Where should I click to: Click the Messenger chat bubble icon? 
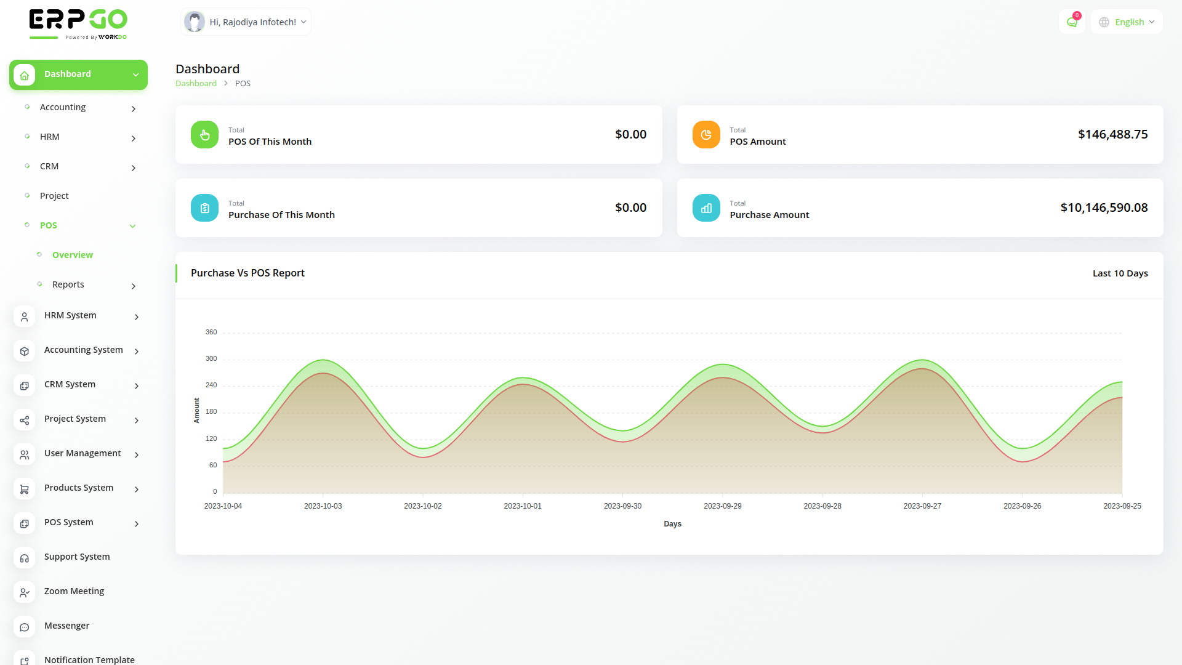coord(24,627)
